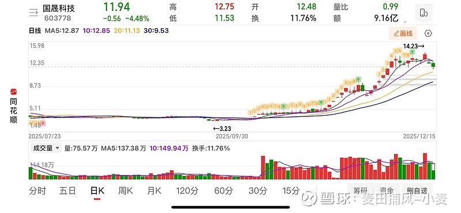
Task: Switch to 分时 chart tab
Action: (x=37, y=191)
